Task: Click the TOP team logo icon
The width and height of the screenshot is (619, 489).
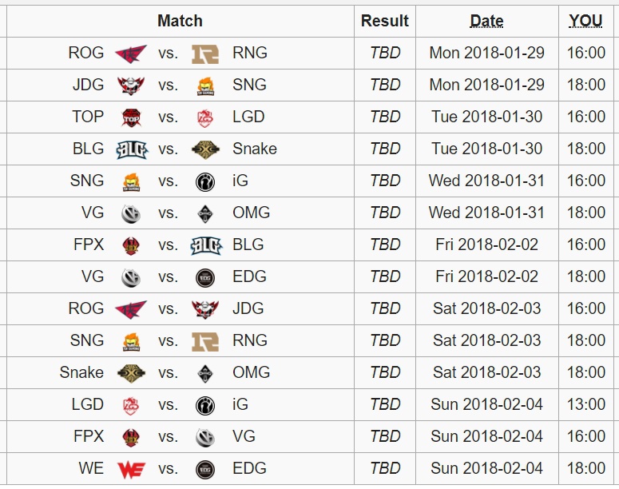Action: pos(132,117)
